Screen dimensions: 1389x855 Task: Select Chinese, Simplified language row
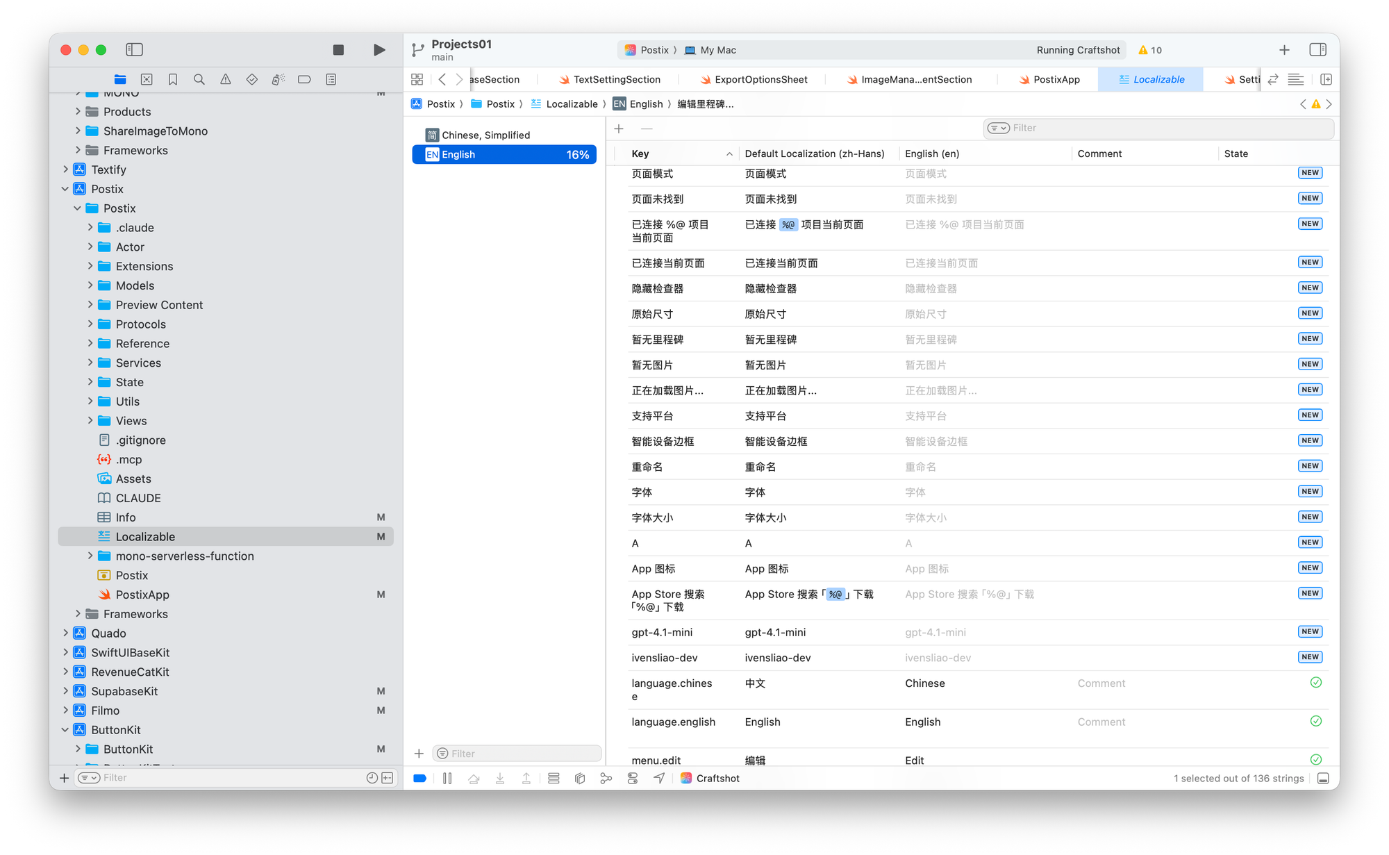tap(485, 135)
